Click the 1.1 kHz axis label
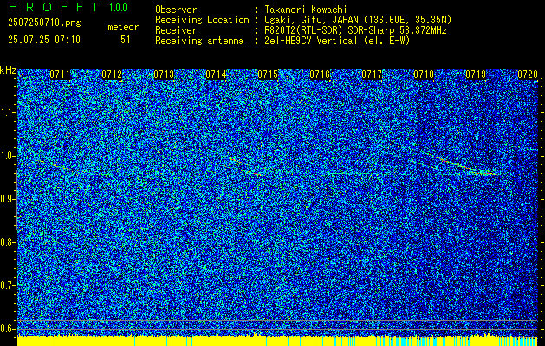The height and width of the screenshot is (346, 545). coord(8,112)
